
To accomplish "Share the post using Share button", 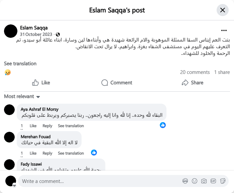I will 193,83.
